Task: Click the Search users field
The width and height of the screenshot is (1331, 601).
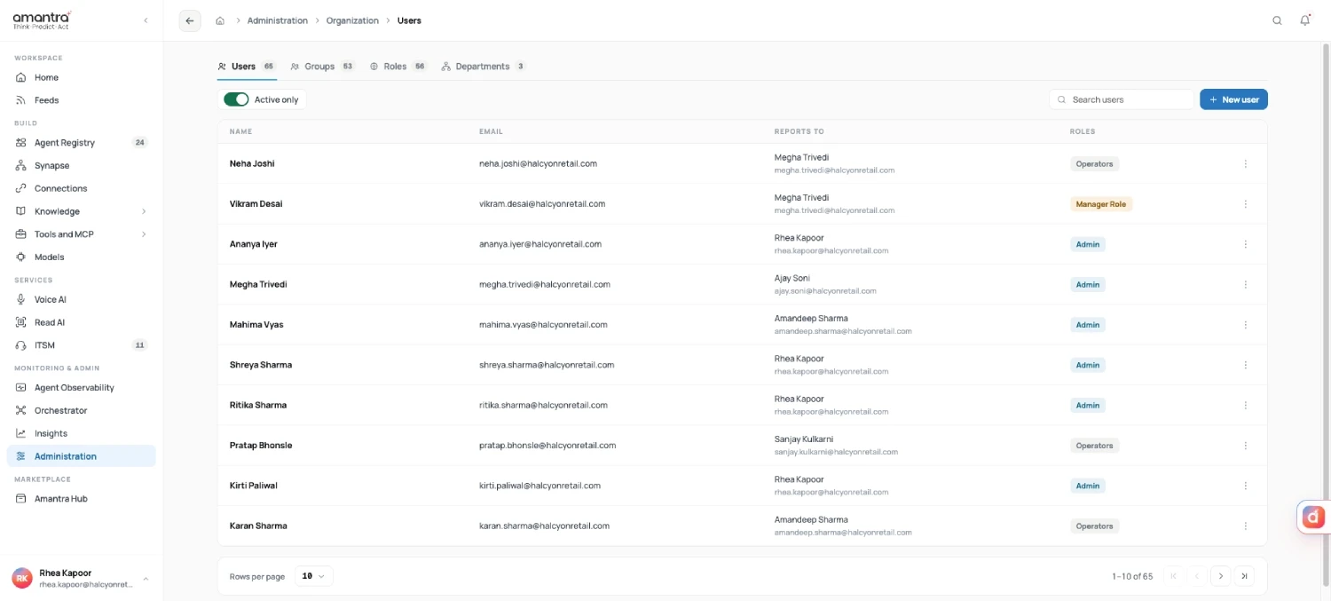Action: coord(1122,99)
